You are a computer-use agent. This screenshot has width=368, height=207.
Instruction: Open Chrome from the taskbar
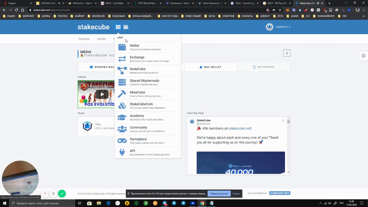tap(202, 203)
